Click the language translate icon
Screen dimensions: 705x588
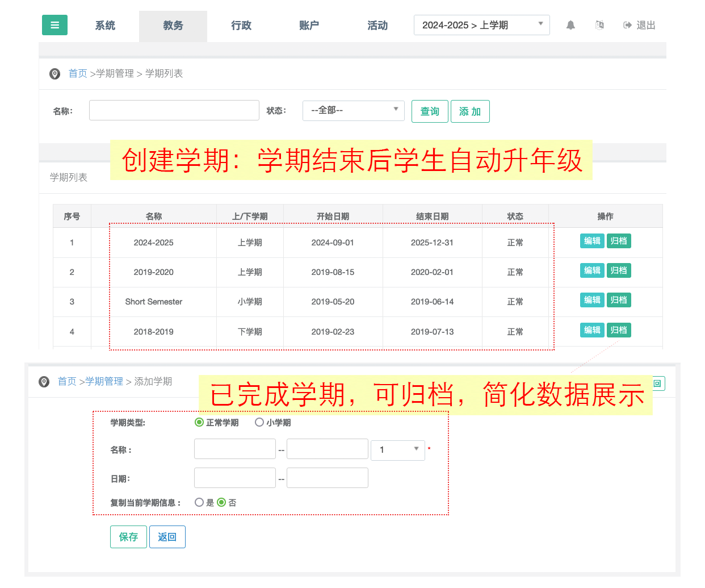[x=599, y=25]
